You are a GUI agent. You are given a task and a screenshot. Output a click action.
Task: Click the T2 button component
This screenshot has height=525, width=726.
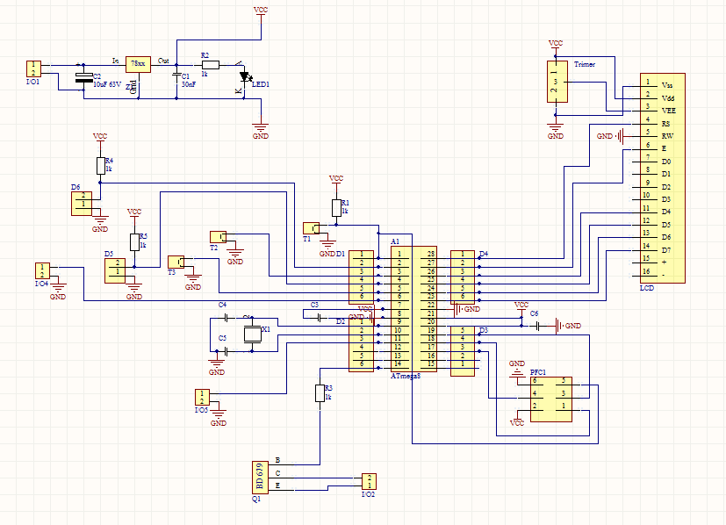218,237
